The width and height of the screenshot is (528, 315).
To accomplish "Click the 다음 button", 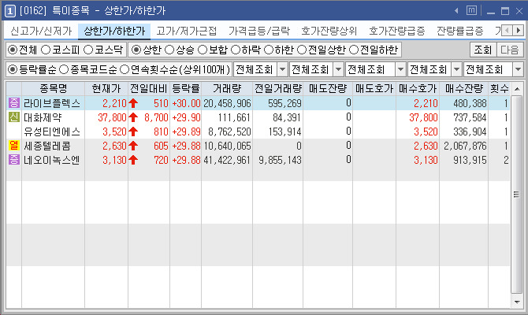I will tap(509, 50).
